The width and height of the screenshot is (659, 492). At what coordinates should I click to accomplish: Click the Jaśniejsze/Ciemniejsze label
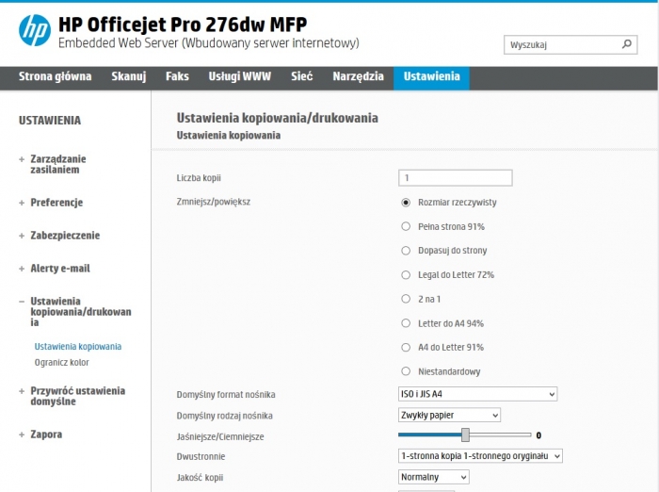(x=220, y=437)
